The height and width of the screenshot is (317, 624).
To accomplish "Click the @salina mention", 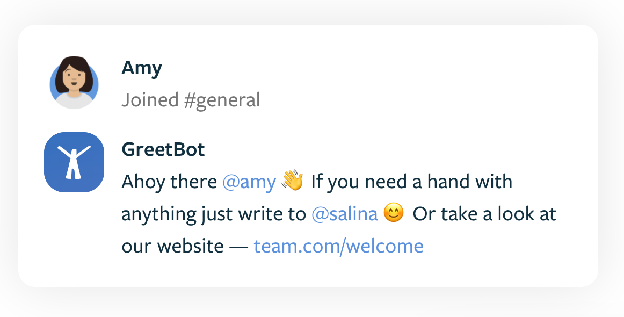I will [x=344, y=214].
